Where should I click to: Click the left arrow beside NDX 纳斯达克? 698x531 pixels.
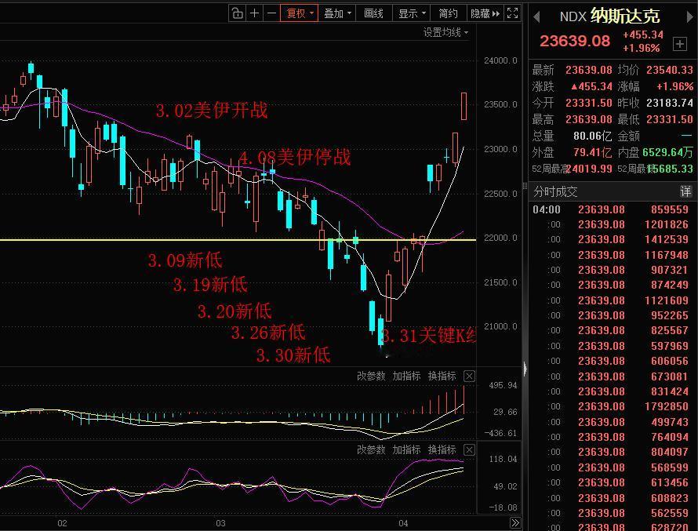(537, 14)
